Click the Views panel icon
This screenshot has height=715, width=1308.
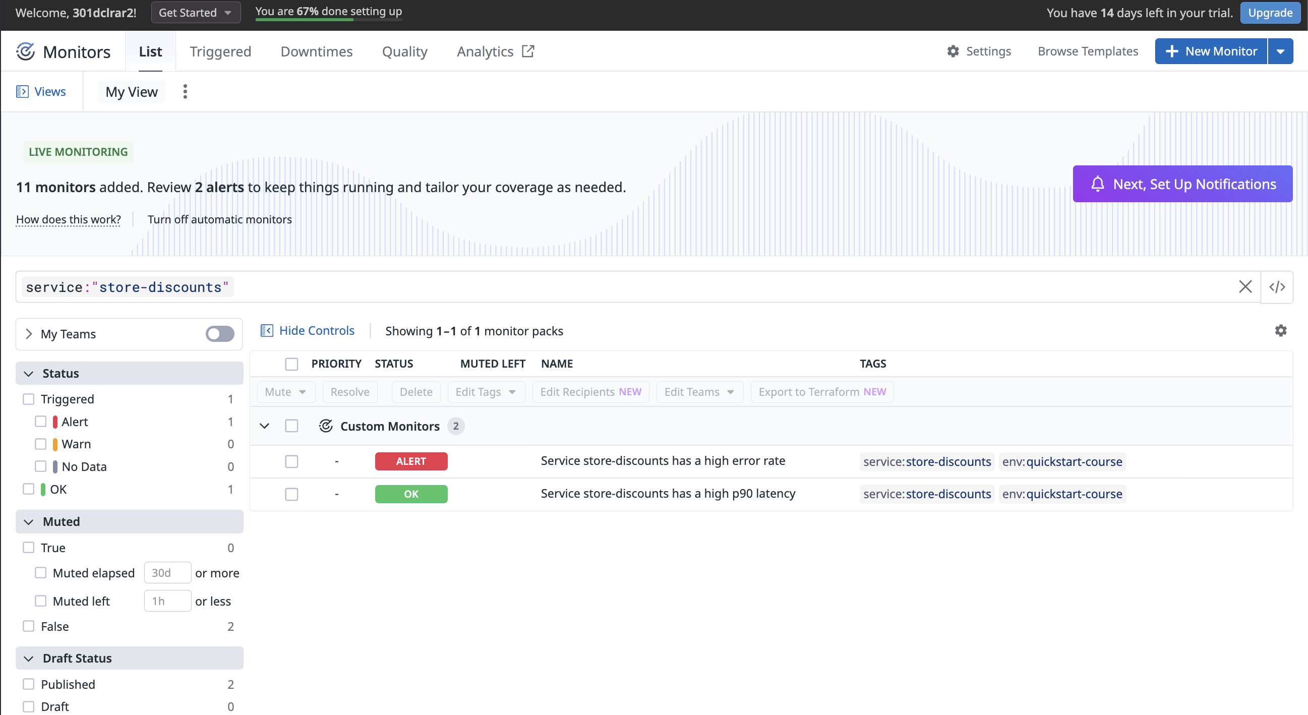(x=22, y=91)
